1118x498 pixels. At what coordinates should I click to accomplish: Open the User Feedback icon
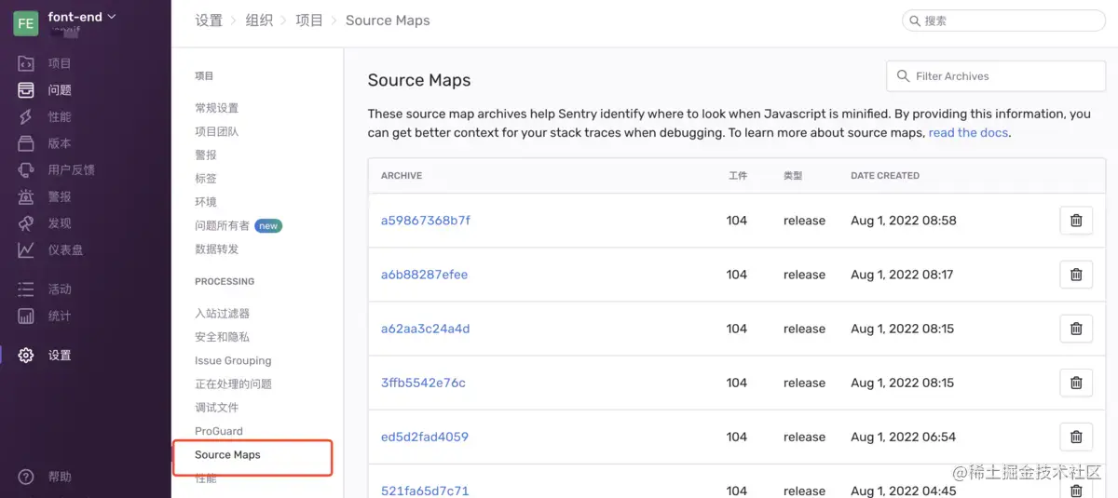pos(26,170)
